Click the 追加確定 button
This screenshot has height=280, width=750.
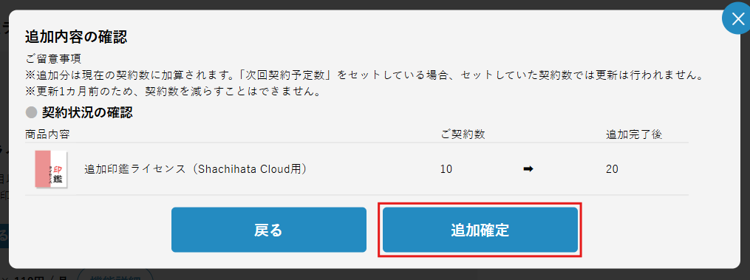point(480,230)
